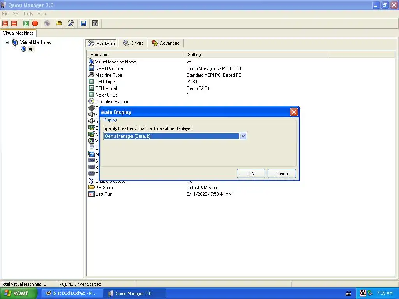This screenshot has width=399, height=299.
Task: Click the No of CPUs chip icon
Action: (91, 95)
